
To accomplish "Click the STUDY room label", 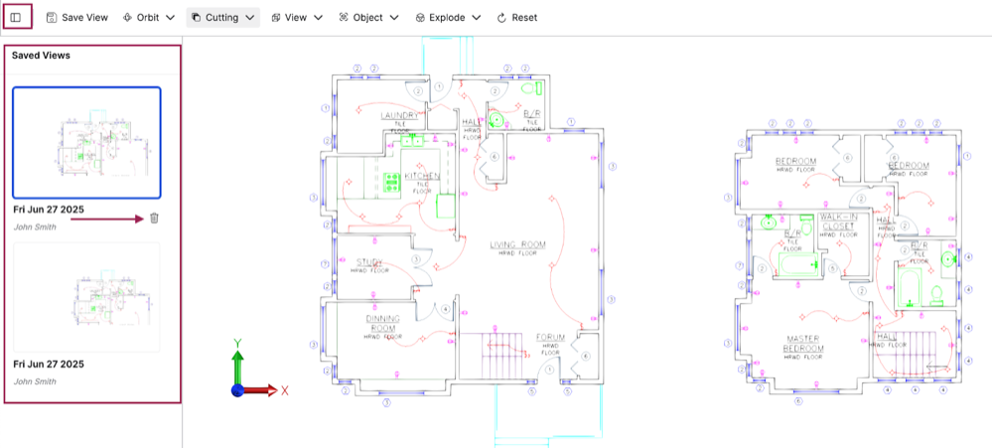I will point(369,262).
